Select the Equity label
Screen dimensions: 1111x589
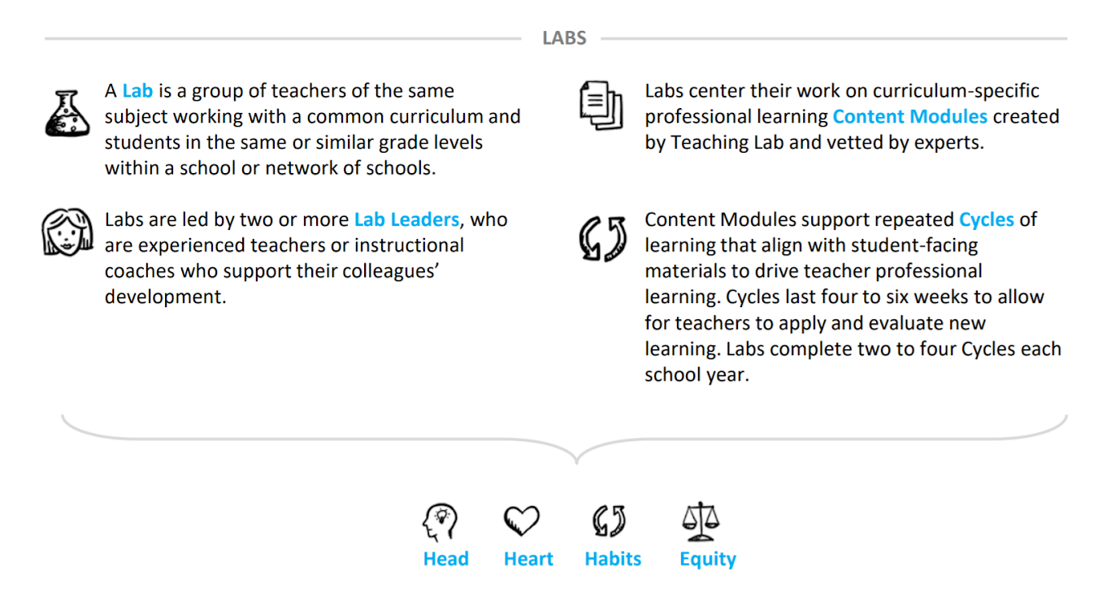[708, 560]
